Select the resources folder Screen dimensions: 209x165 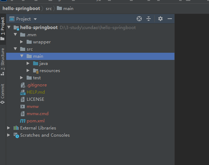(x=50, y=71)
